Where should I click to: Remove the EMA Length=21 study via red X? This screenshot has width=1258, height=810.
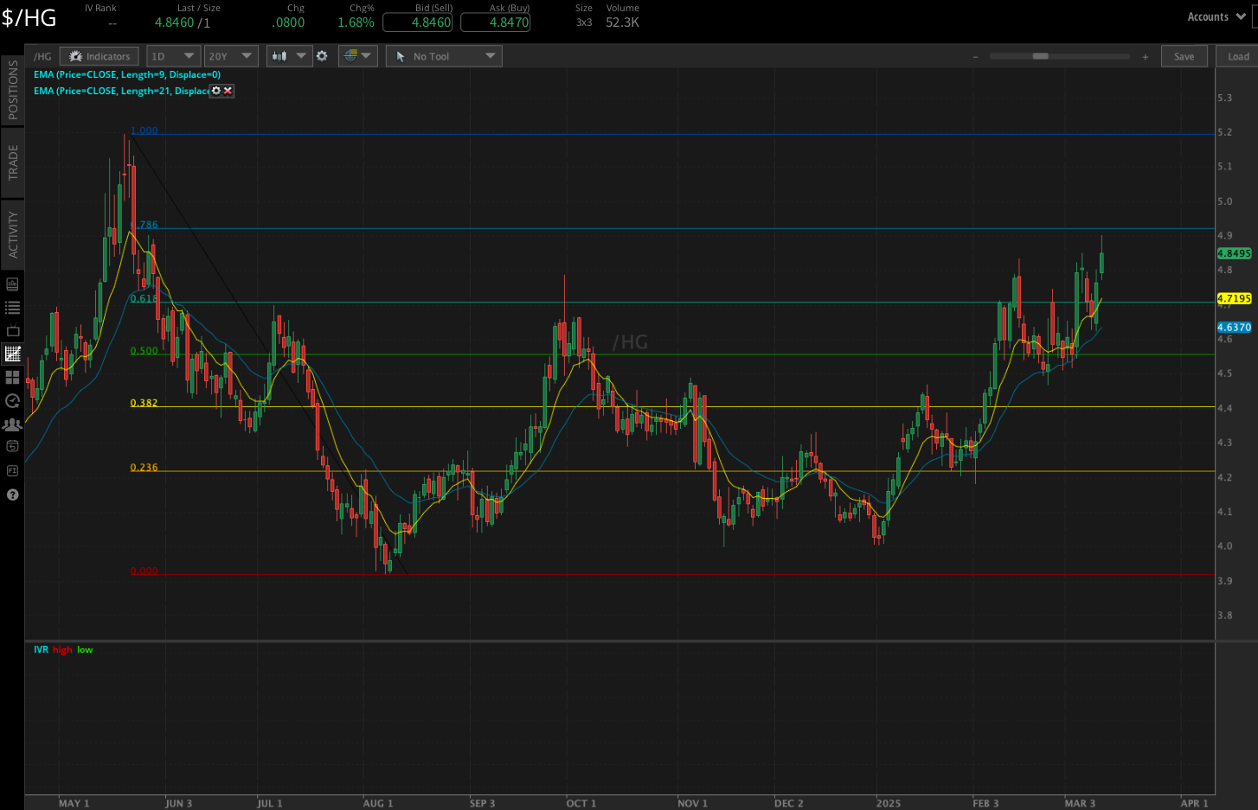228,91
